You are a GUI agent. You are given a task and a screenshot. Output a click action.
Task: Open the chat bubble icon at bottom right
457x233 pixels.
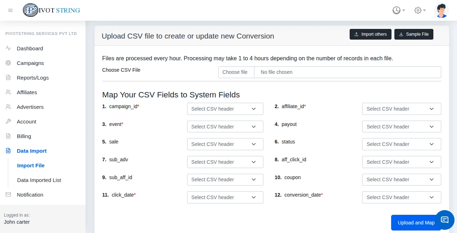coord(445,220)
